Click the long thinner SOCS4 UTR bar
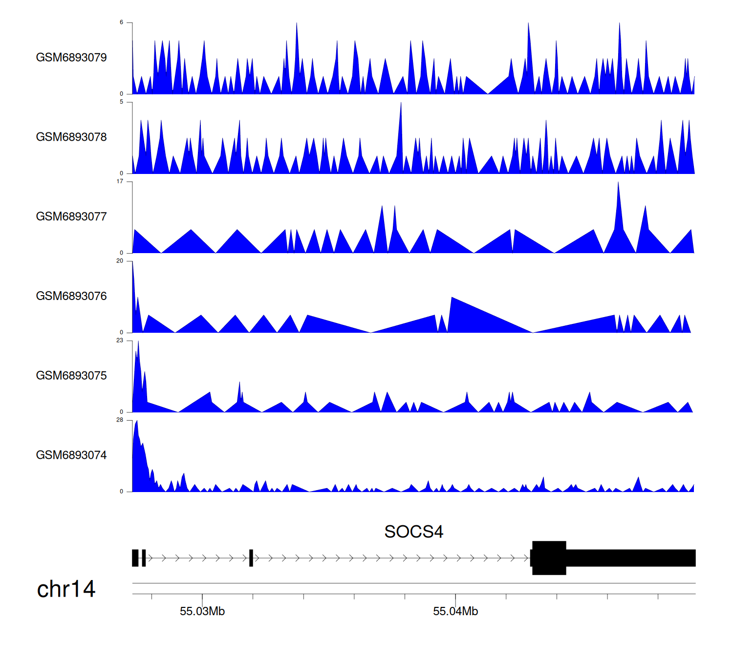Screen dimensions: 733x645 pyautogui.click(x=630, y=558)
